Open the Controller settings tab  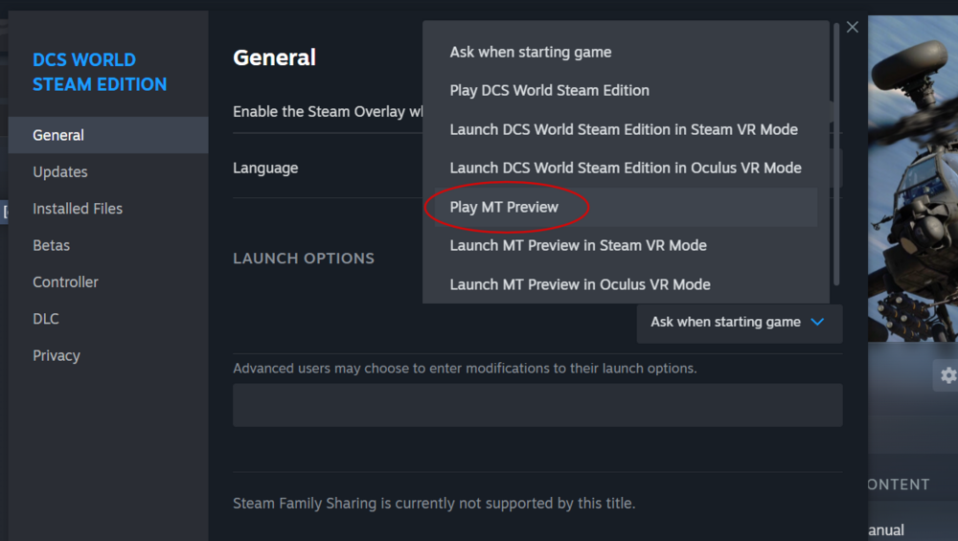coord(65,282)
